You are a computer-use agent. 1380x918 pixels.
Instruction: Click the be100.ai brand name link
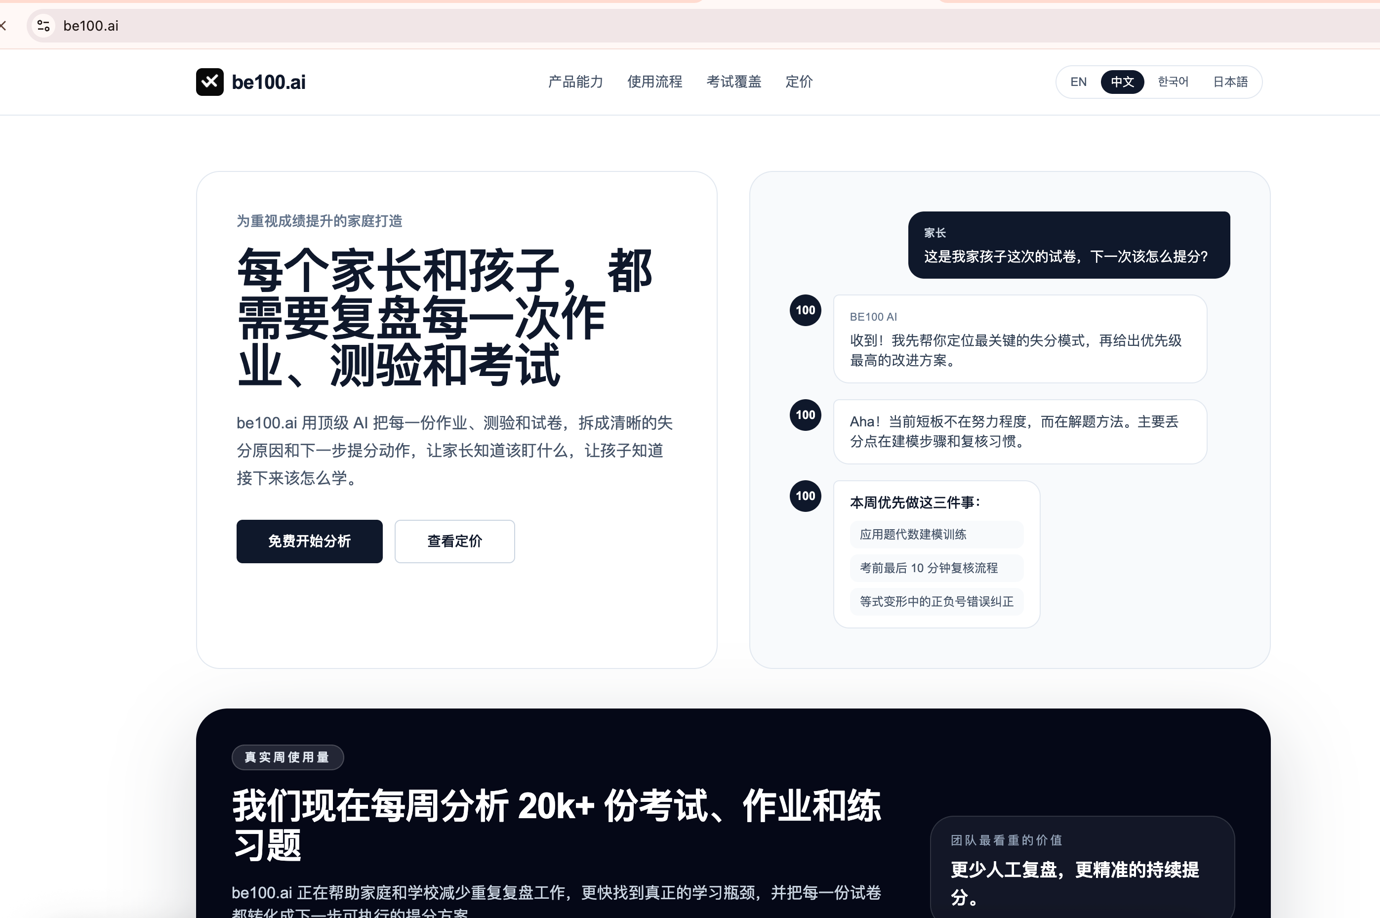point(269,82)
